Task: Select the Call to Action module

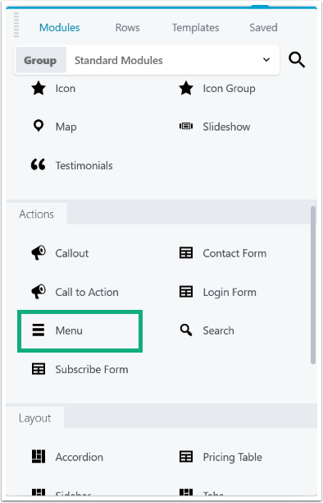Action: [75, 292]
